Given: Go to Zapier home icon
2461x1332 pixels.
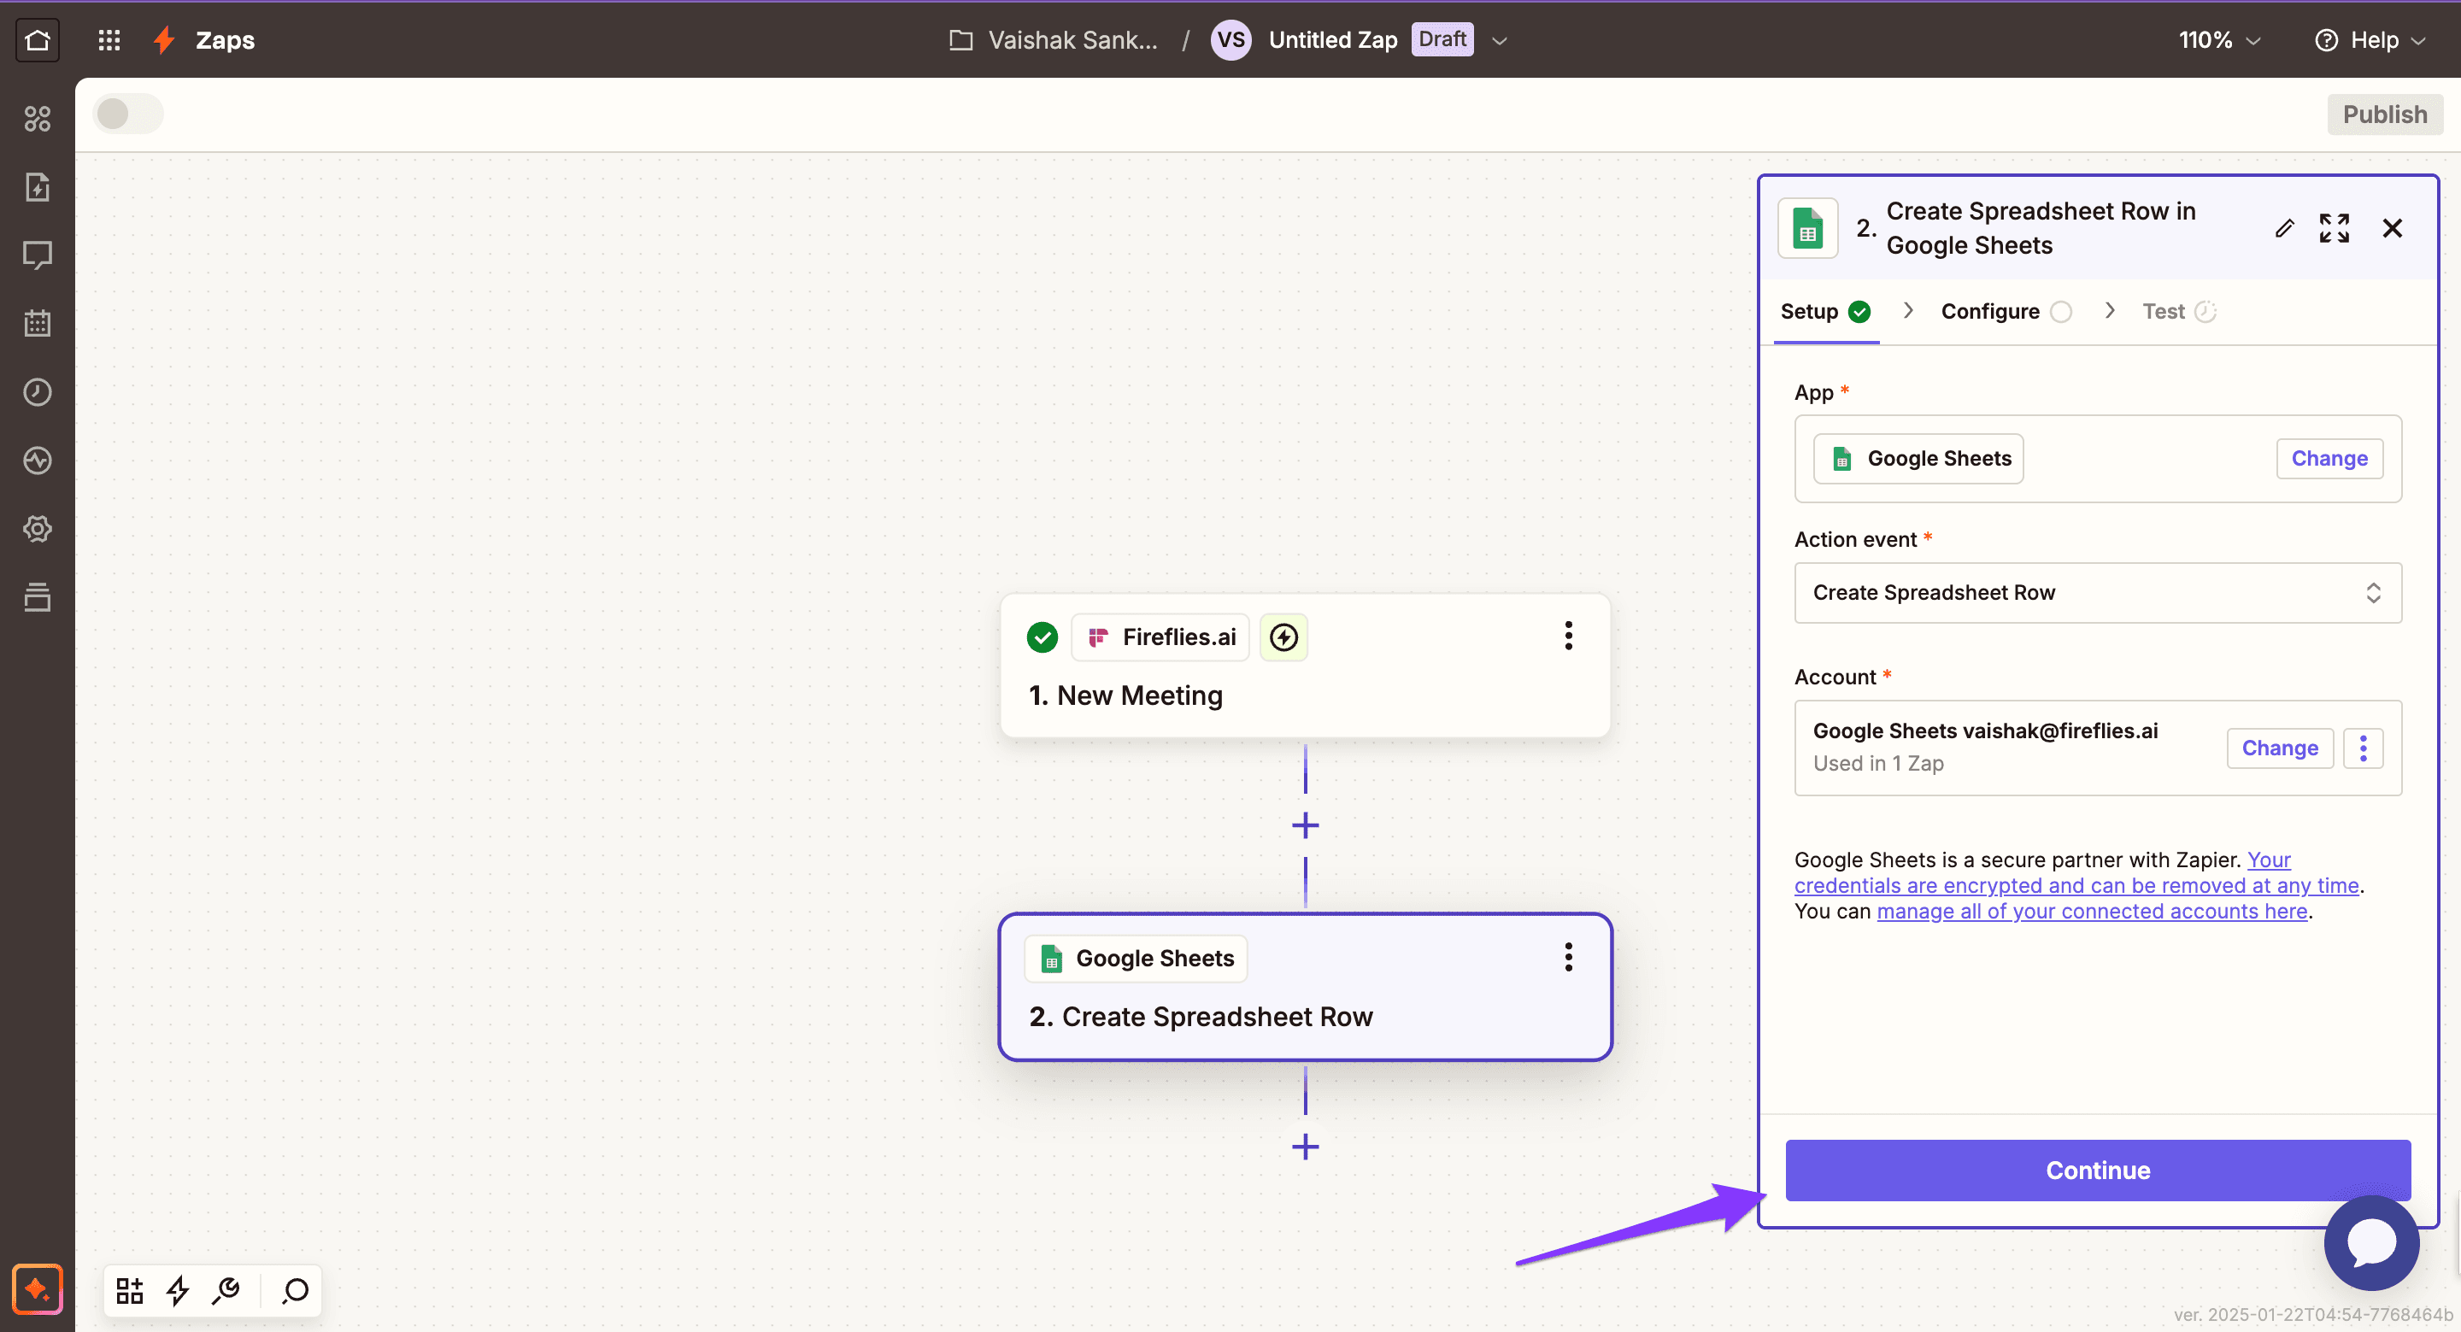Looking at the screenshot, I should coord(38,40).
